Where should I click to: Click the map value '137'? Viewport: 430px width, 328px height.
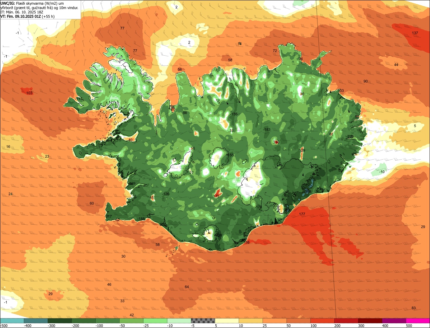[415, 33]
